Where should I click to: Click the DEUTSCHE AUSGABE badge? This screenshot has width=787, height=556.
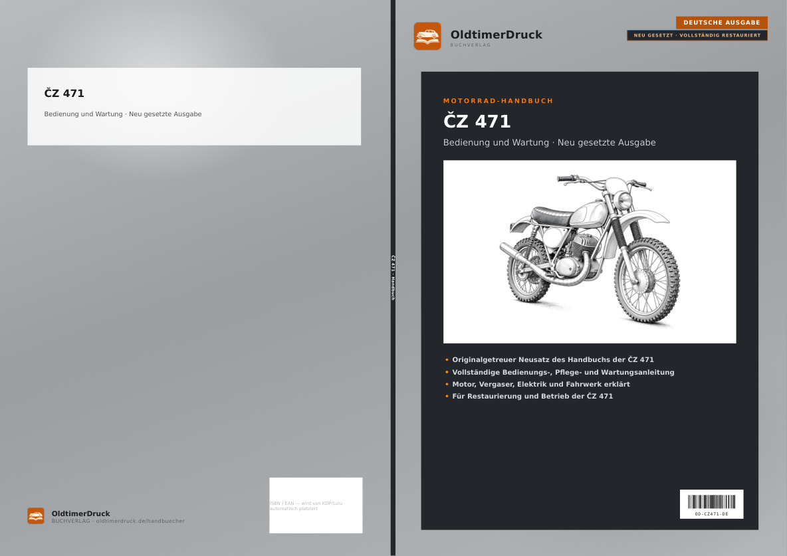[721, 23]
